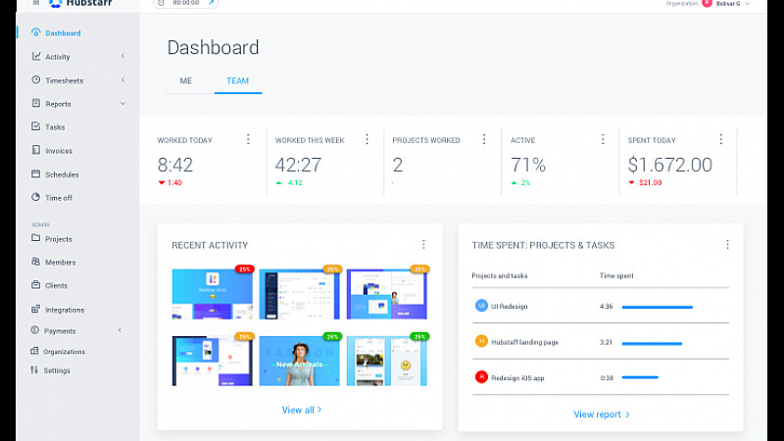Viewport: 784px width, 441px height.
Task: Switch to the ME tab
Action: 186,81
